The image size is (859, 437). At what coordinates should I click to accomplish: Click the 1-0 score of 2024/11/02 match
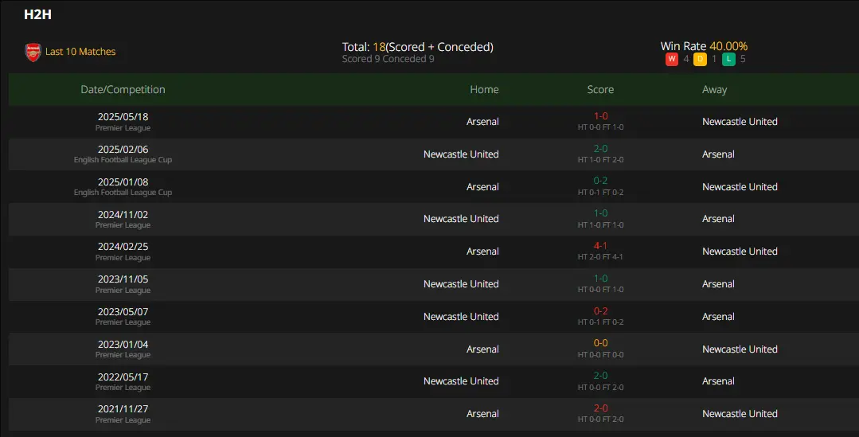coord(600,213)
